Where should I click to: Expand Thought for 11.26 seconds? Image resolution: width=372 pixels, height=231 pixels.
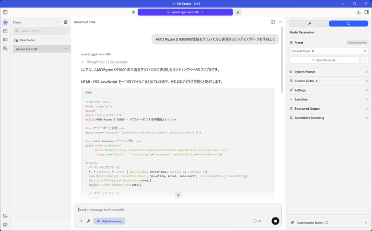tap(104, 62)
